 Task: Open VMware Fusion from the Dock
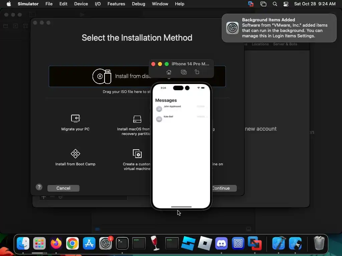(254, 243)
